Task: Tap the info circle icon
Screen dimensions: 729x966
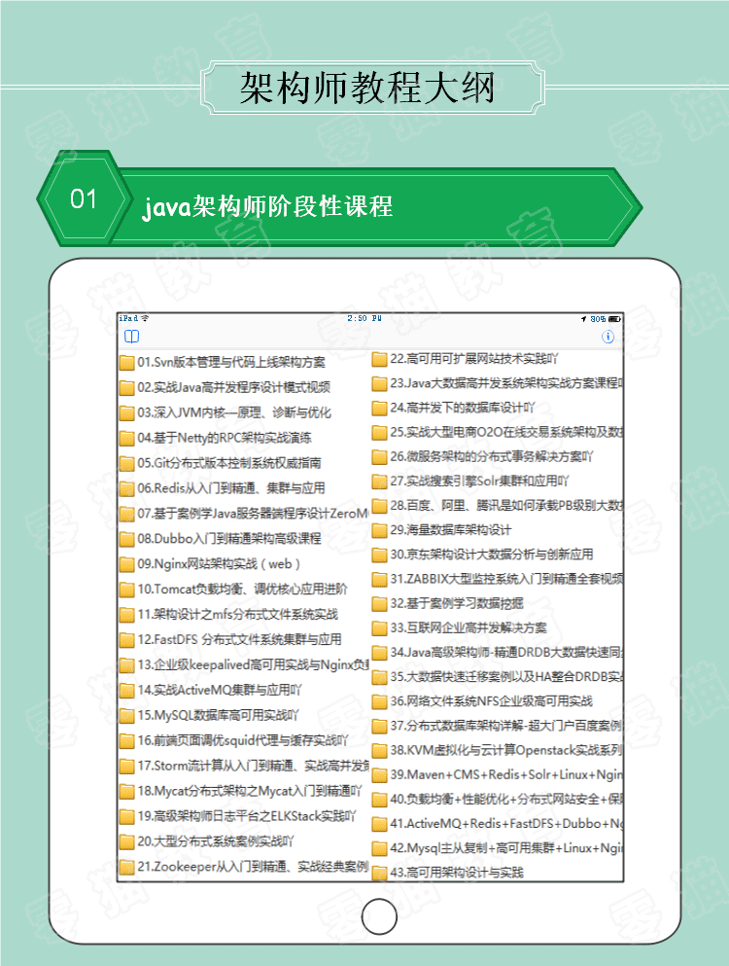Action: click(607, 337)
